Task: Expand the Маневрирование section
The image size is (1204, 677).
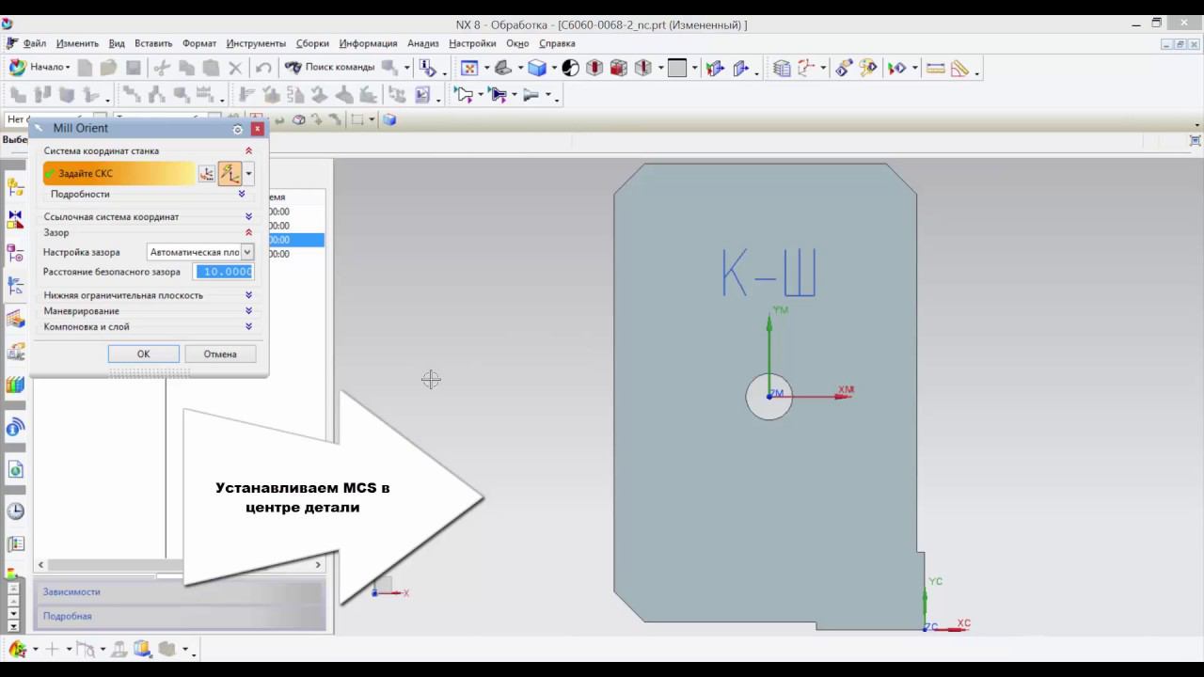Action: point(248,311)
